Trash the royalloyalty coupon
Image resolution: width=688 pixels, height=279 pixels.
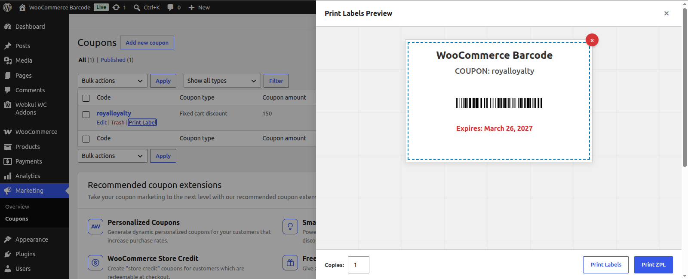[x=117, y=123]
